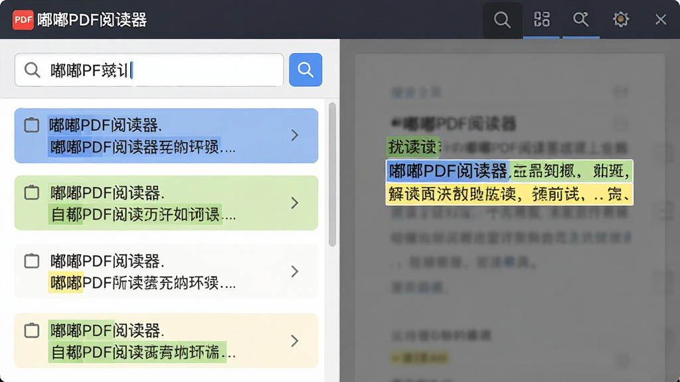Click the yellow highlighted line starting 解读

[x=509, y=194]
